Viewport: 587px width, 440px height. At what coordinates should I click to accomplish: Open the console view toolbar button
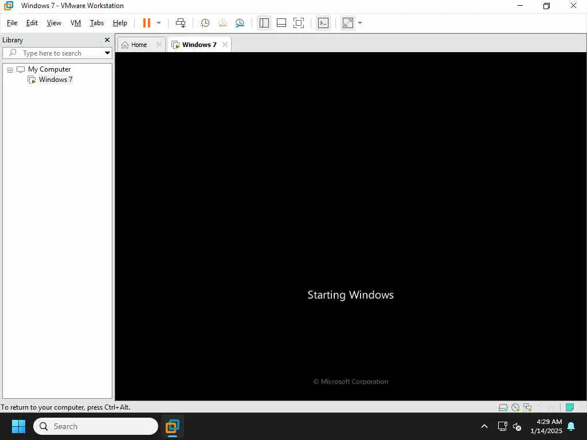(x=323, y=23)
